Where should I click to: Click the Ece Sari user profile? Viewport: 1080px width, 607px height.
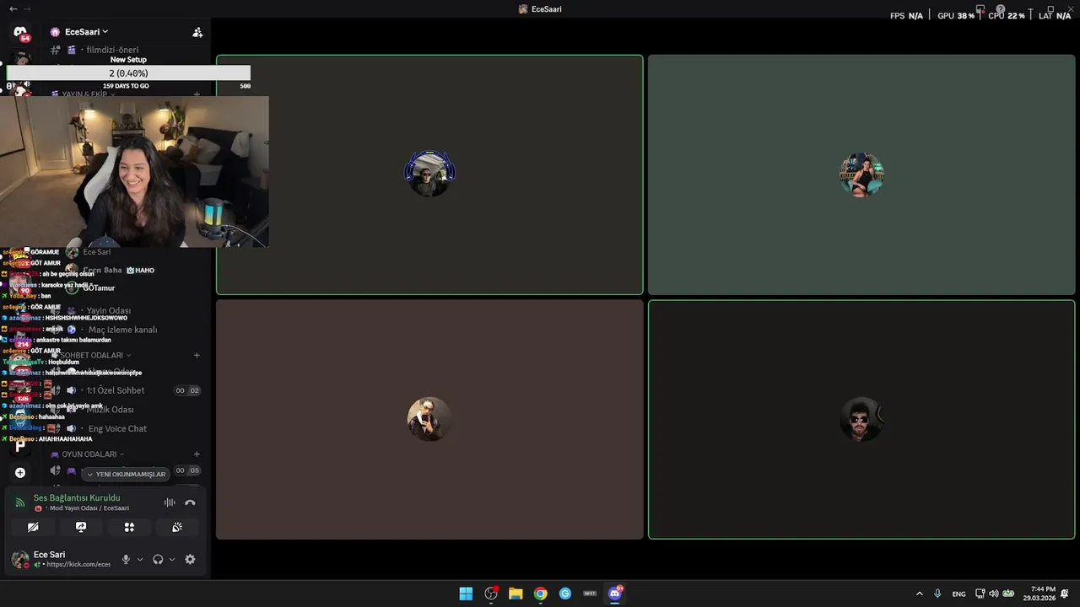(x=60, y=559)
